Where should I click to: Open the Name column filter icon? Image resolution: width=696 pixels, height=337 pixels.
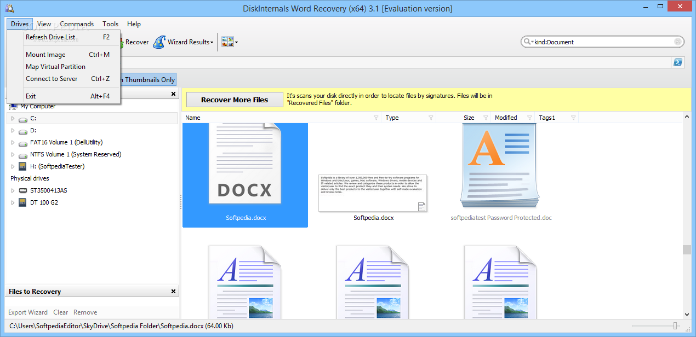coord(376,118)
